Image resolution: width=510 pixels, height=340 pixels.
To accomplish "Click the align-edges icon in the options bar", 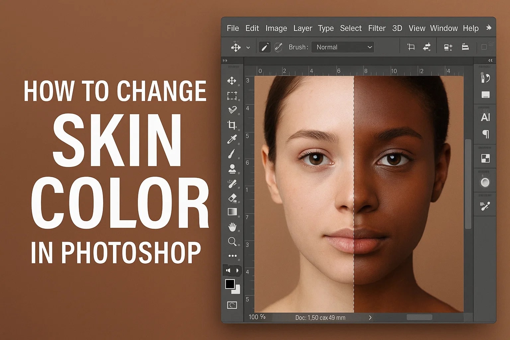I will 465,47.
